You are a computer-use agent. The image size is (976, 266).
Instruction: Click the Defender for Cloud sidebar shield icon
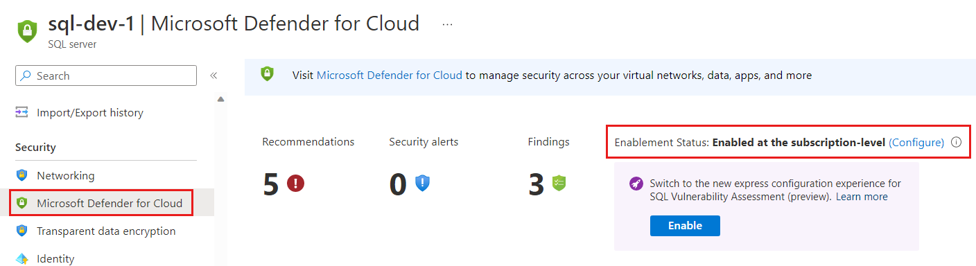click(x=22, y=203)
